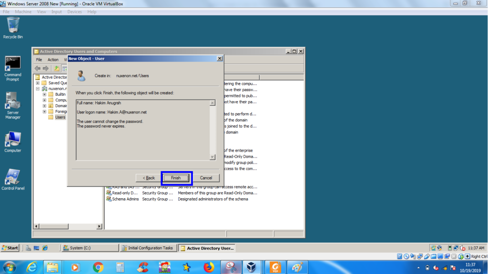
Task: Click the Finish button in the dialog
Action: pyautogui.click(x=176, y=178)
